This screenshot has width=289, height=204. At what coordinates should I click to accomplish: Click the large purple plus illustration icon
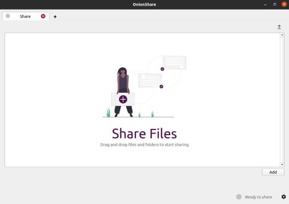tap(123, 99)
